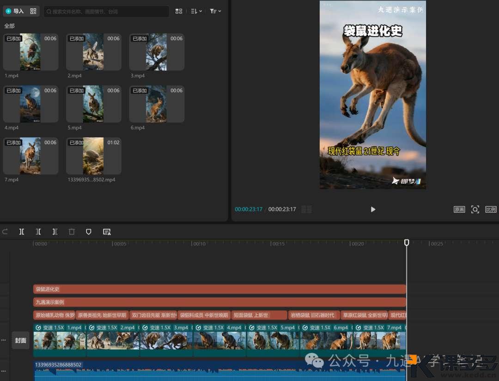499x381 pixels.
Task: Click the timeline playhead handle
Action: tap(407, 243)
